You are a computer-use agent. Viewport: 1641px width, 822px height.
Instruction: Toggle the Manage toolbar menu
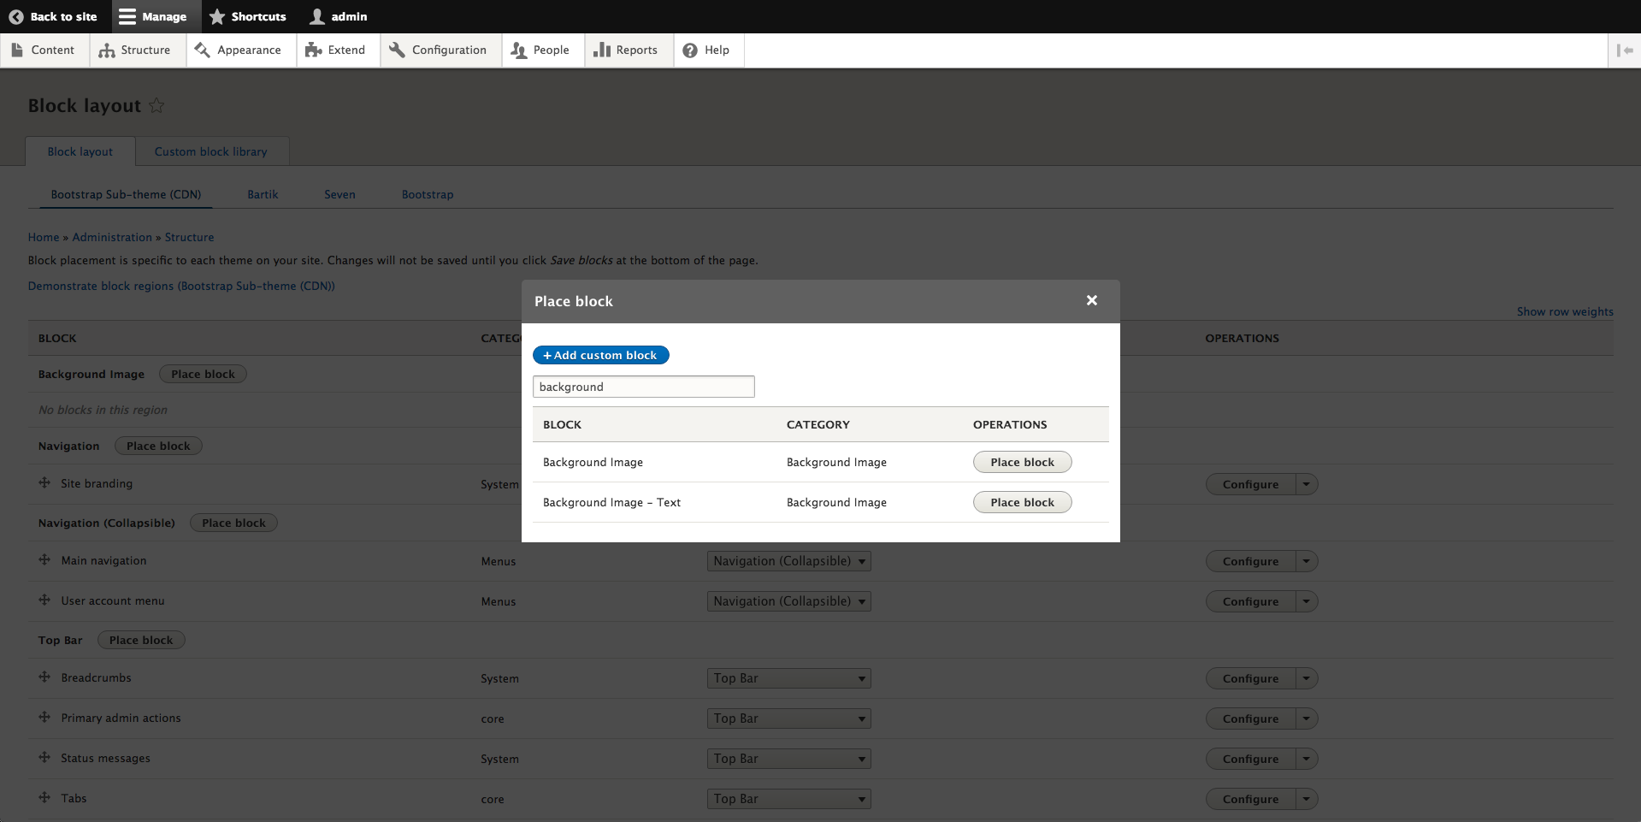click(153, 16)
